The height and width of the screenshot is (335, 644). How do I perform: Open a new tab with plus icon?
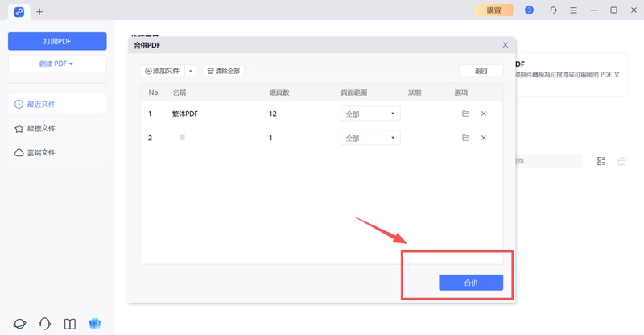click(39, 12)
